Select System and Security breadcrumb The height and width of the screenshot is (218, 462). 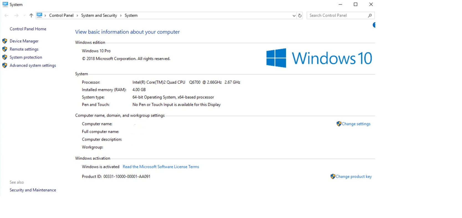pyautogui.click(x=99, y=16)
